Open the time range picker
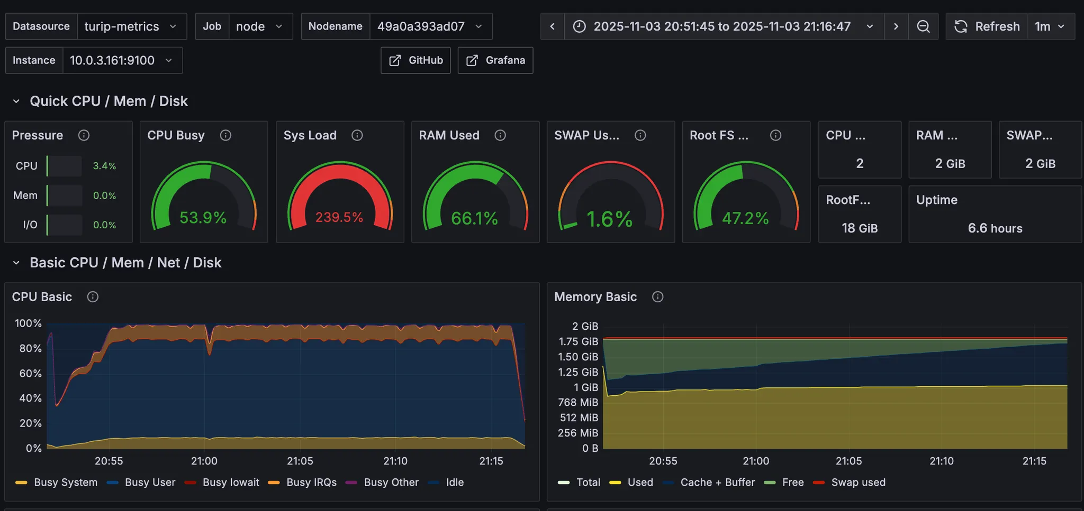Image resolution: width=1084 pixels, height=511 pixels. (724, 26)
